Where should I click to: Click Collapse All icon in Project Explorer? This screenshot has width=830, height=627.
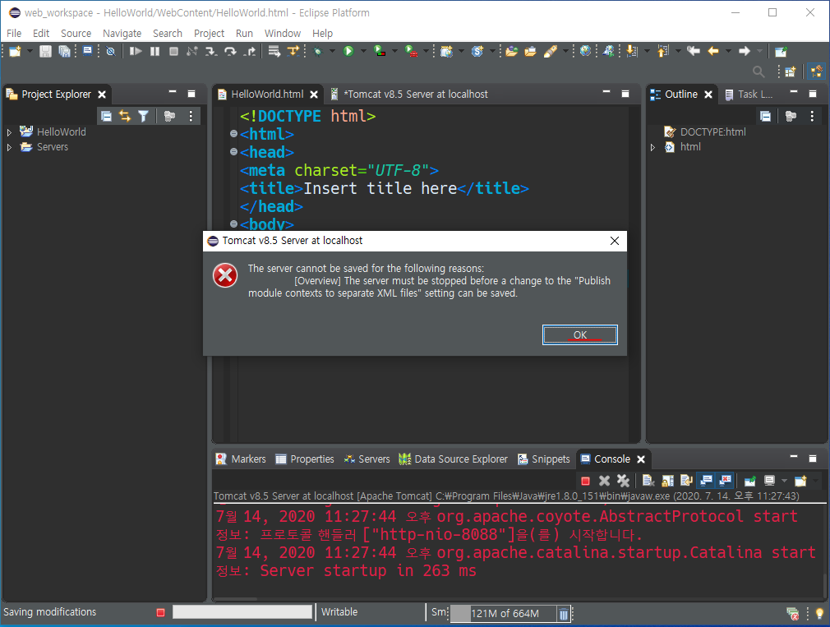tap(106, 116)
